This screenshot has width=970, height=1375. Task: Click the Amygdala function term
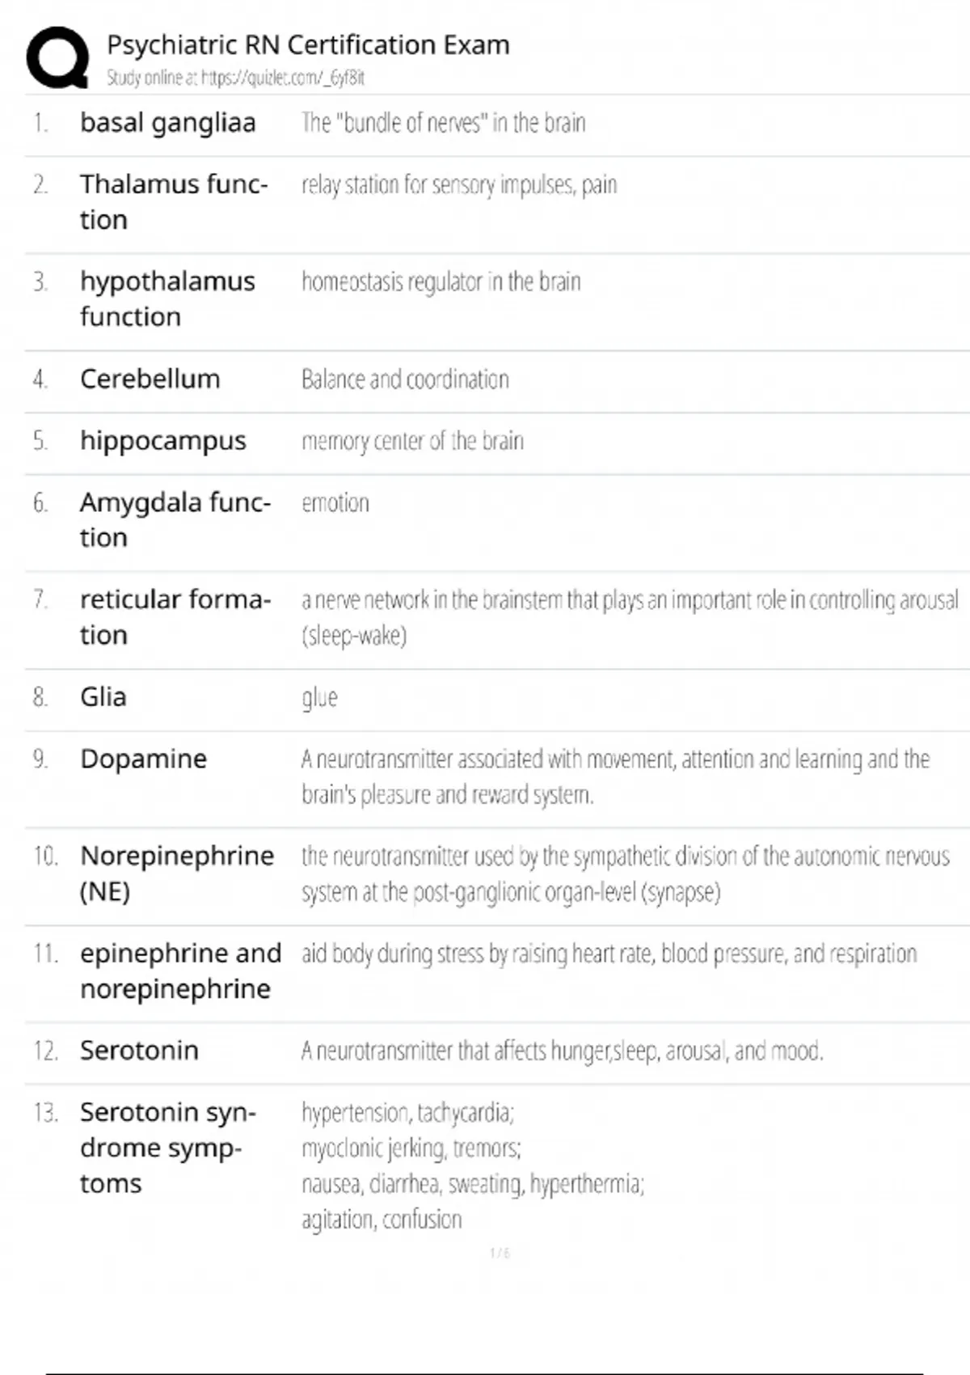click(x=175, y=519)
